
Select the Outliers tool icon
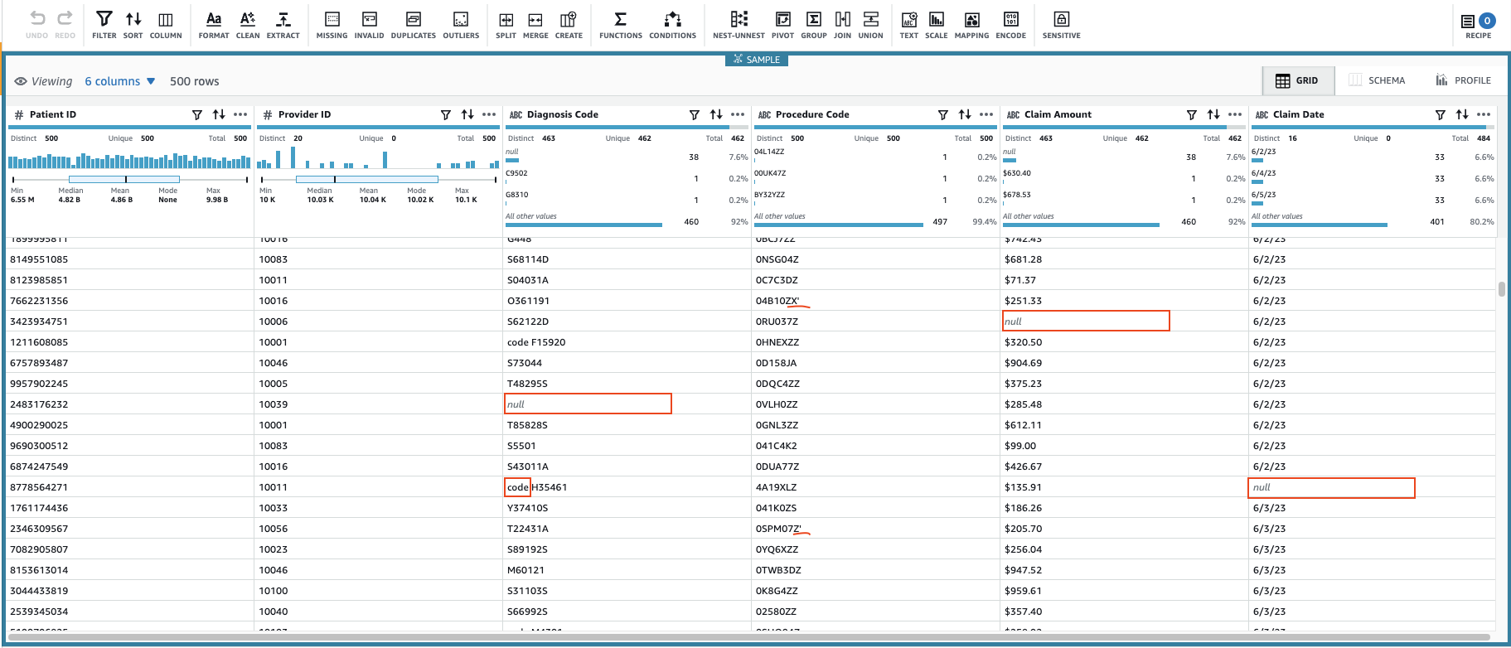[x=461, y=24]
